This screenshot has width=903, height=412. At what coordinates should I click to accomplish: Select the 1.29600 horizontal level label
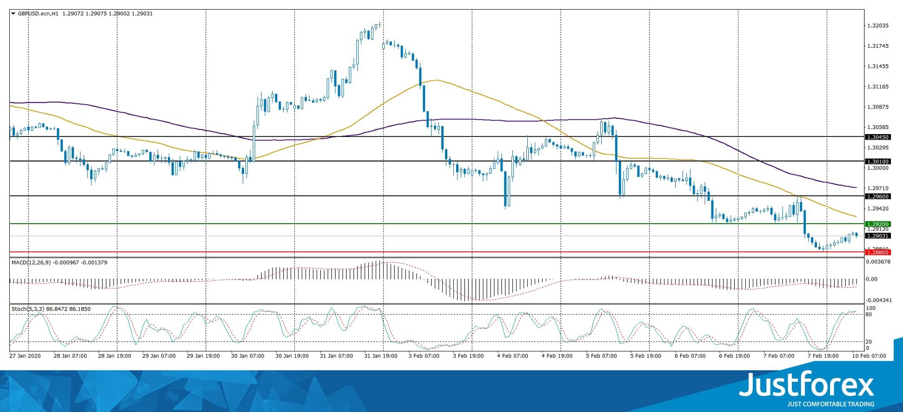point(877,196)
